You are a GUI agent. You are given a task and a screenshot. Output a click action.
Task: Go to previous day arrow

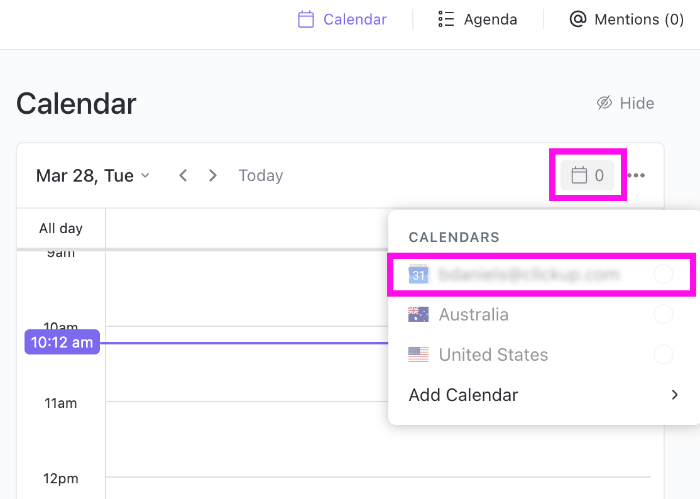click(183, 175)
